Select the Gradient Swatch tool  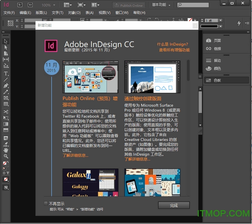tap(5, 124)
